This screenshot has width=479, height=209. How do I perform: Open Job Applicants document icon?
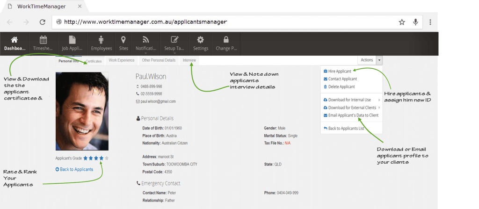[x=72, y=40]
